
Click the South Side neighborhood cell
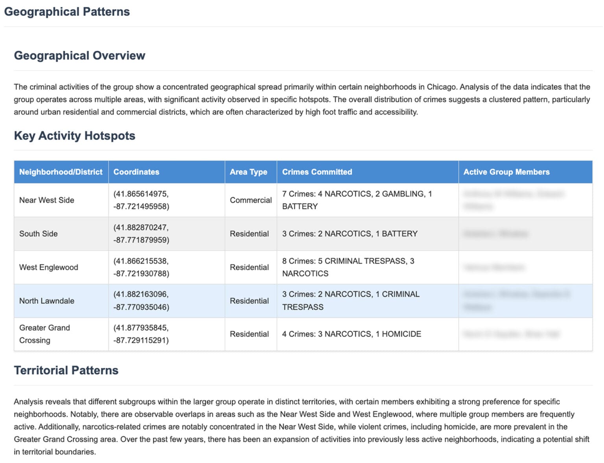38,234
